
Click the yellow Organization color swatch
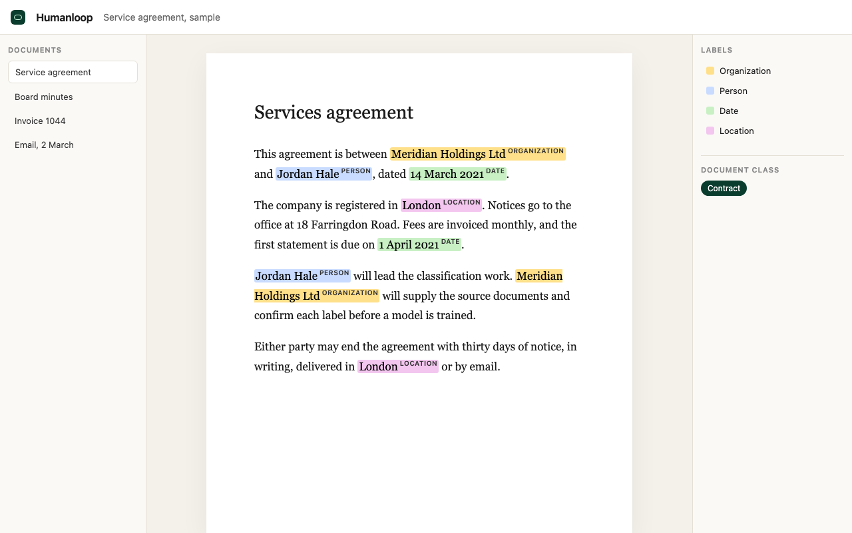(710, 71)
